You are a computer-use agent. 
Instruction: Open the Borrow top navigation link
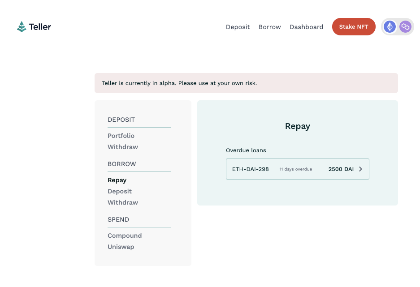click(269, 27)
